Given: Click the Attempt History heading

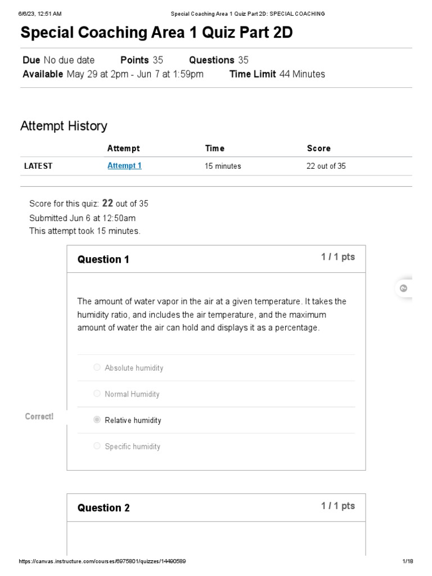Looking at the screenshot, I should pyautogui.click(x=64, y=126).
